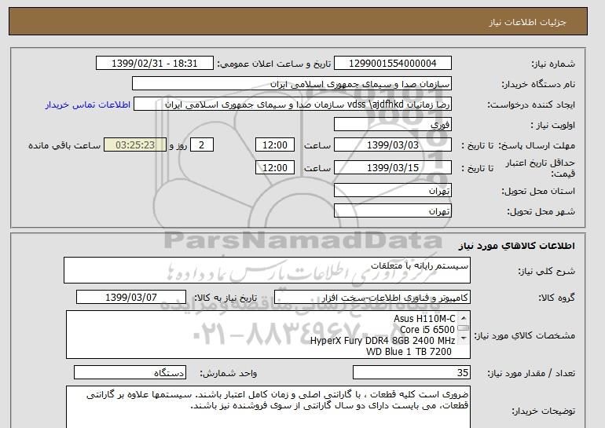The image size is (605, 428).
Task: Click the section heading اطلاعات کالاهای مورد نیاز
Action: coord(516,246)
